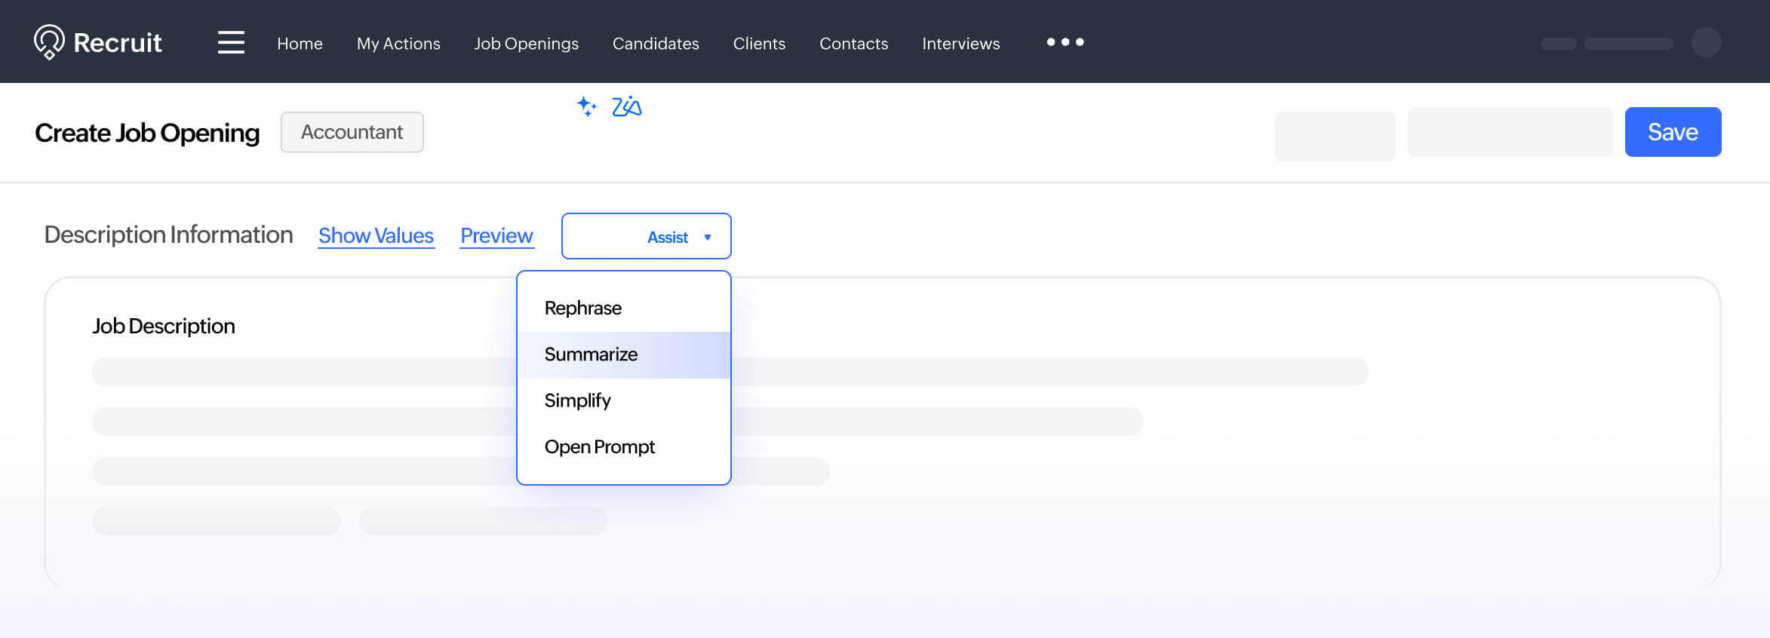Select Open Prompt menu entry
Viewport: 1770px width, 638px height.
click(x=600, y=447)
